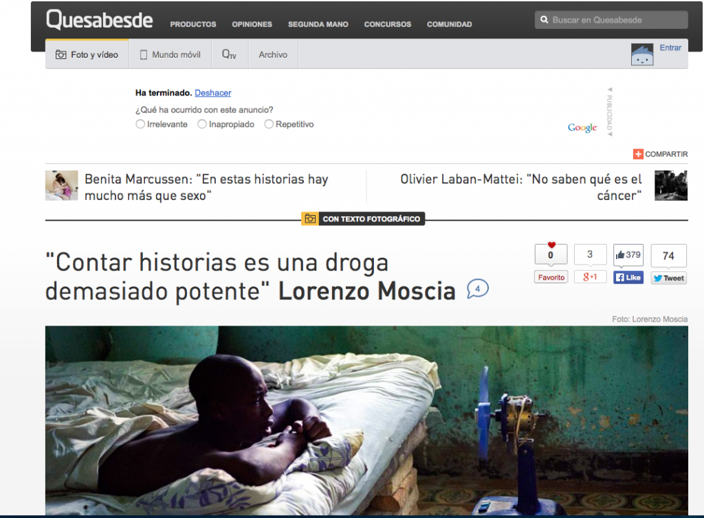This screenshot has height=518, width=704.
Task: Open the Productos menu
Action: [193, 24]
